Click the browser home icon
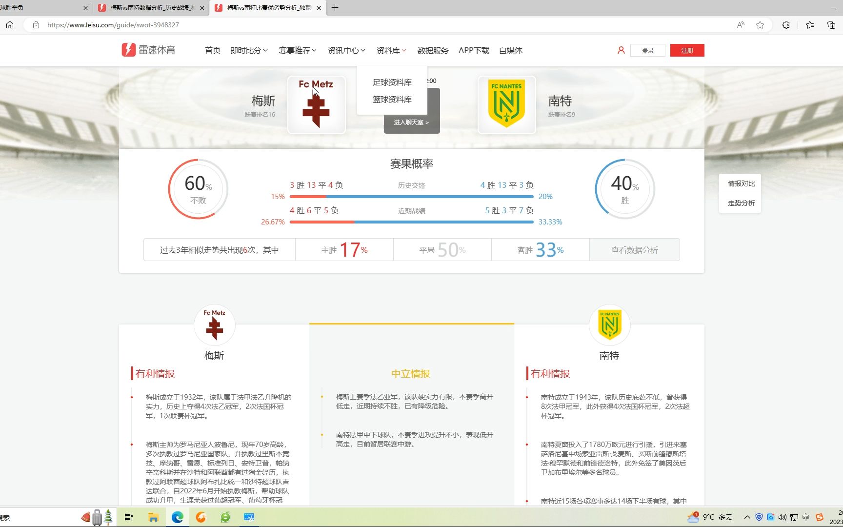This screenshot has width=843, height=527. [x=10, y=25]
